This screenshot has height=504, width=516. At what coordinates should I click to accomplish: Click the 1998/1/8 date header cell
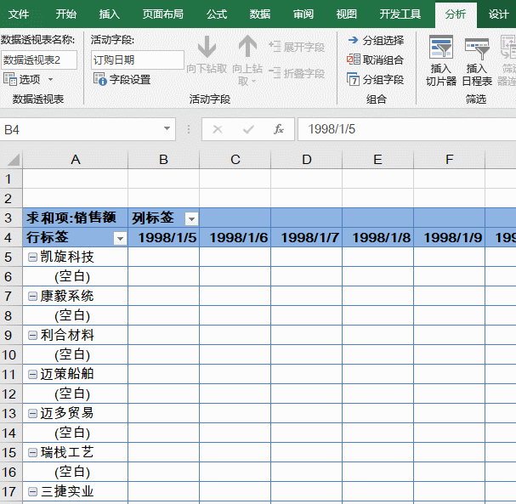point(377,237)
